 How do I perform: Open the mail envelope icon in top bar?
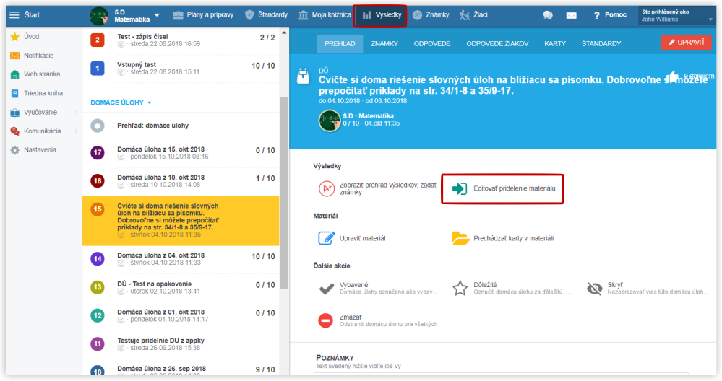tap(571, 15)
